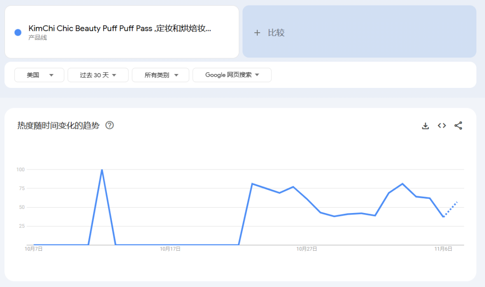
Task: Open the 美国 region dropdown
Action: [x=39, y=75]
